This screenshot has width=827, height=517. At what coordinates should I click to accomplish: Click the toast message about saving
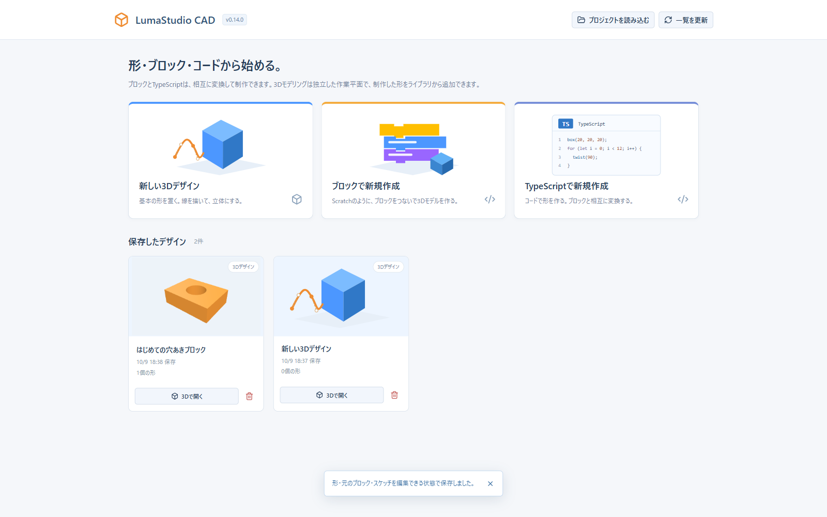point(403,483)
